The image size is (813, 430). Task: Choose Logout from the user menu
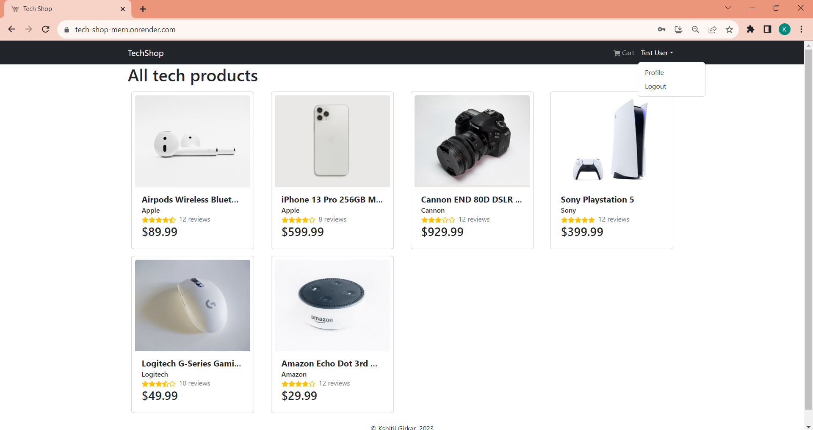tap(655, 86)
